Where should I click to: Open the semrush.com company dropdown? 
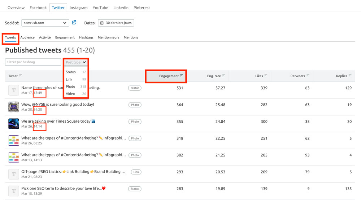pyautogui.click(x=45, y=23)
